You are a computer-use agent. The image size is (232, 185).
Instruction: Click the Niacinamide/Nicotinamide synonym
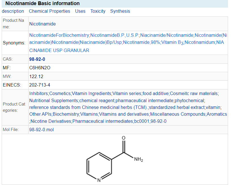167,35
